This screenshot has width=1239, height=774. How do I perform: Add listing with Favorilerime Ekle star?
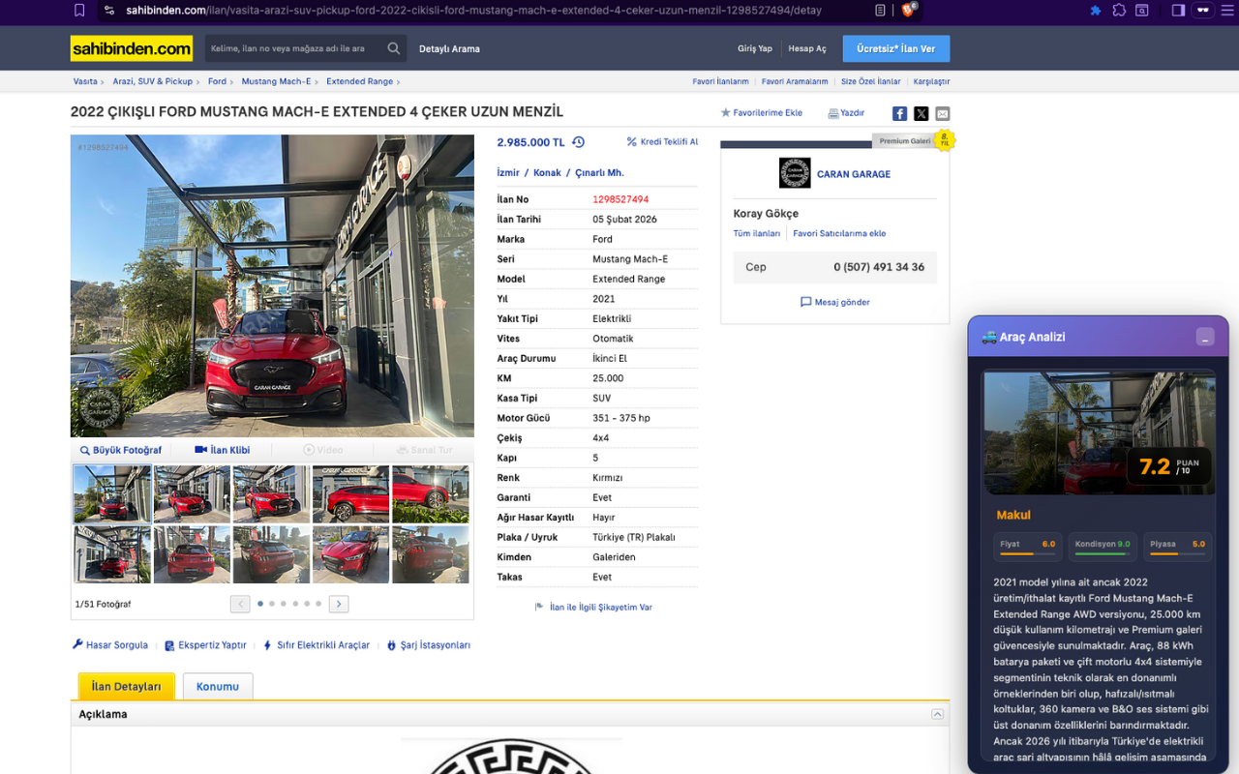[x=762, y=113]
